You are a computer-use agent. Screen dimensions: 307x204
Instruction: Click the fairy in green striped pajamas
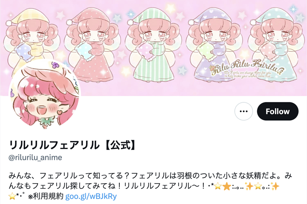(153, 44)
